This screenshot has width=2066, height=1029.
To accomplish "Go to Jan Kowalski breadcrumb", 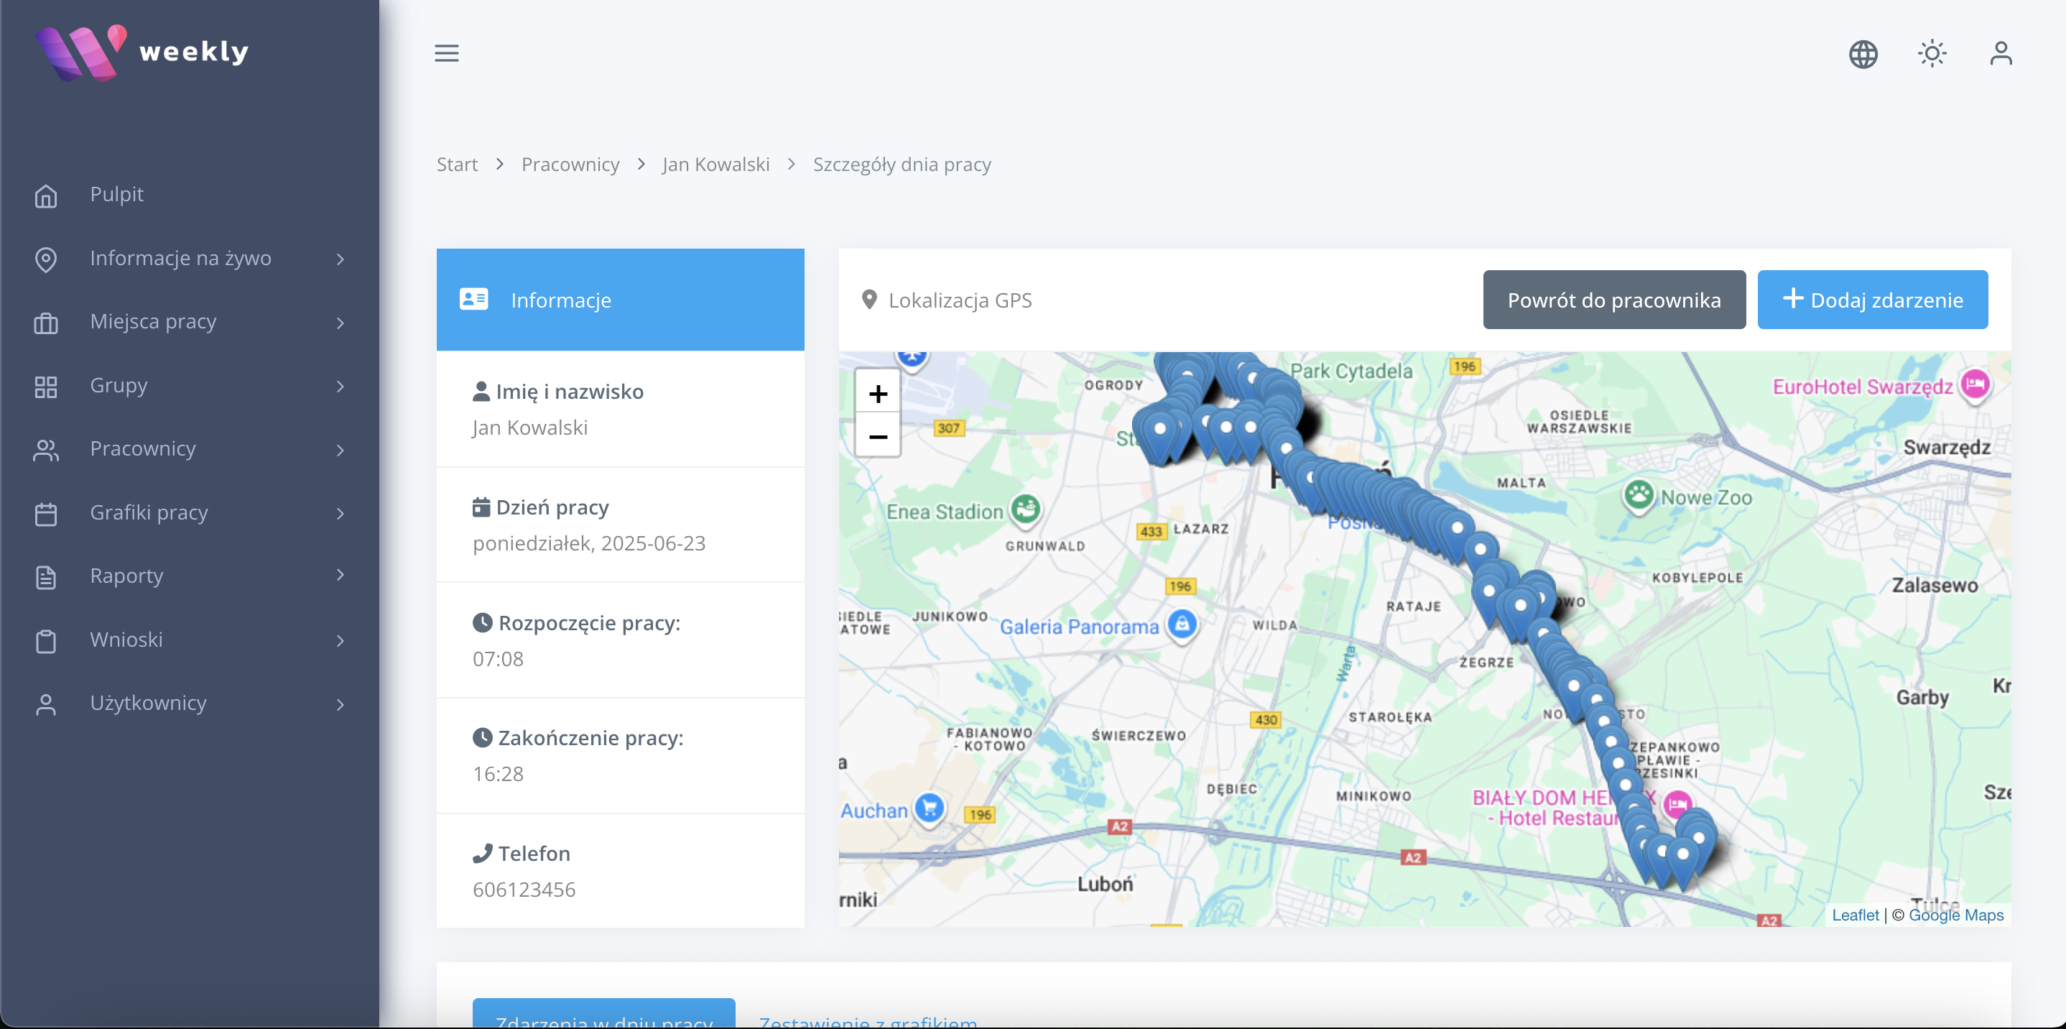I will [715, 165].
